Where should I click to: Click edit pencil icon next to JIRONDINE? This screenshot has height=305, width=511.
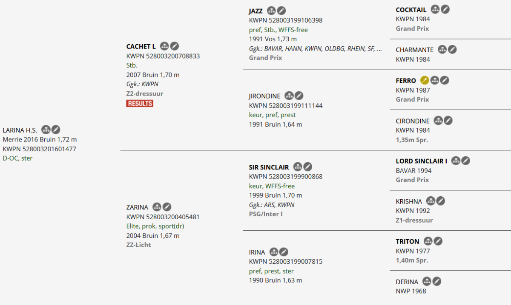[x=299, y=96]
